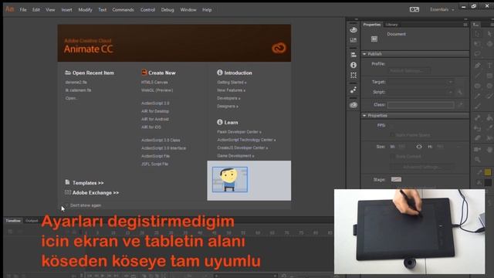Image resolution: width=494 pixels, height=278 pixels.
Task: Open the Stage color swatch
Action: pos(396,179)
